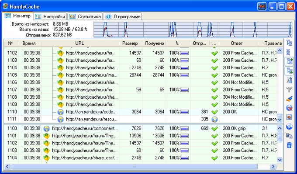Click the funnel filter icon
This screenshot has width=297, height=174.
point(289,90)
